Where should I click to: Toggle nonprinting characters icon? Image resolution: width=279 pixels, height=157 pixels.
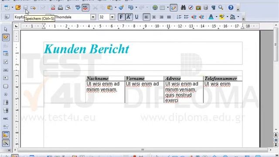[x=213, y=7]
